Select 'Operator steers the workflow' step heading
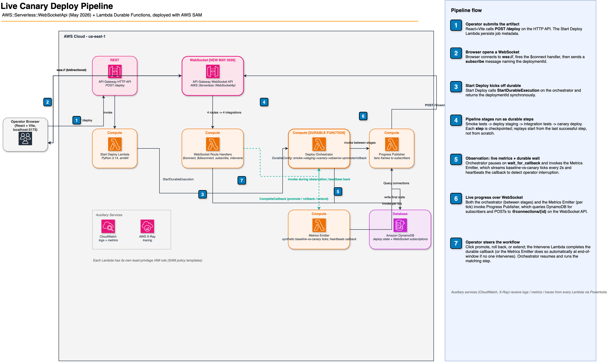 point(493,242)
